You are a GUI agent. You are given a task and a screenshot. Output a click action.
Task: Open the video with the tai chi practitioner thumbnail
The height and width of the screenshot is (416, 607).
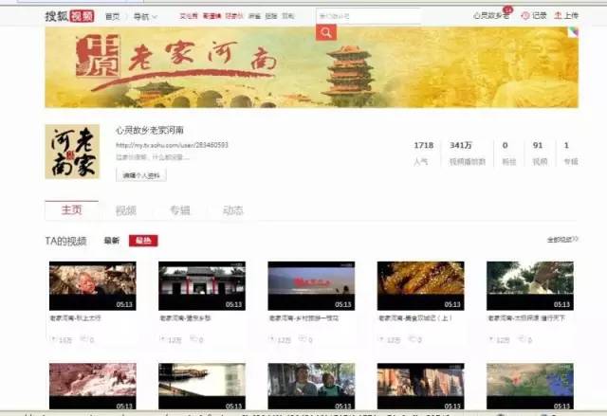click(530, 286)
